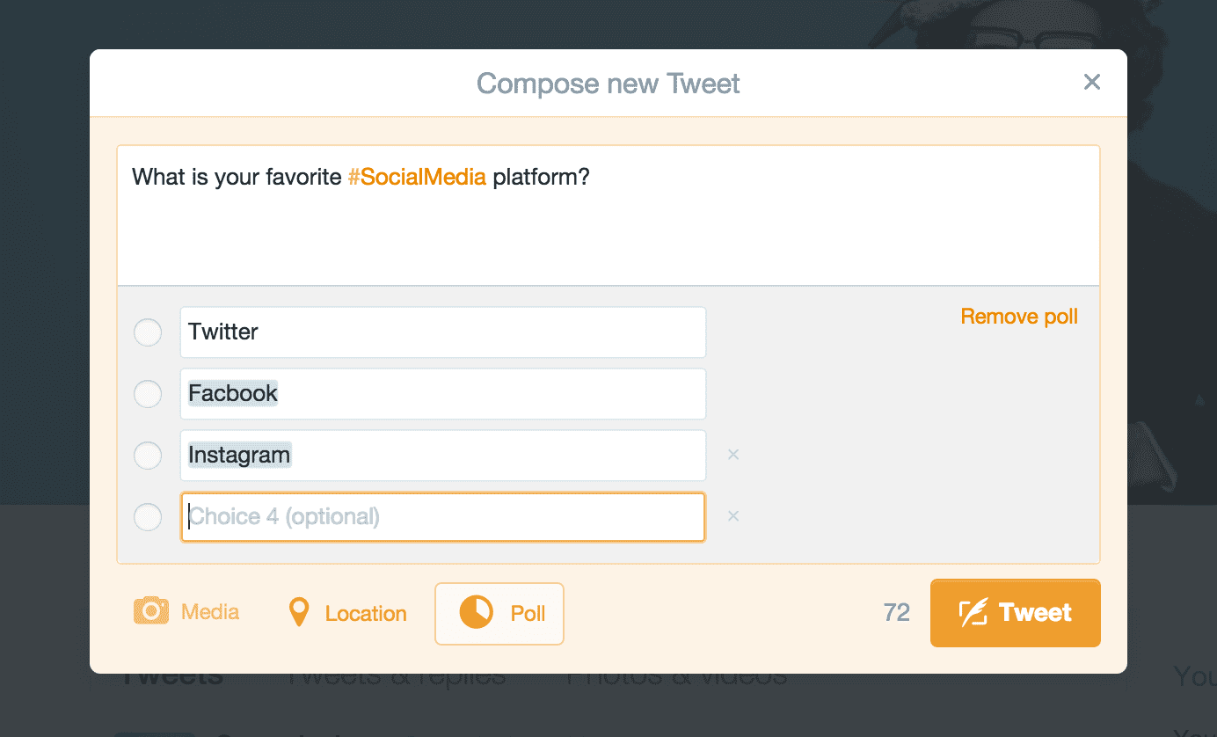Remove the Instagram choice with its × icon
This screenshot has height=737, width=1217.
coord(733,455)
